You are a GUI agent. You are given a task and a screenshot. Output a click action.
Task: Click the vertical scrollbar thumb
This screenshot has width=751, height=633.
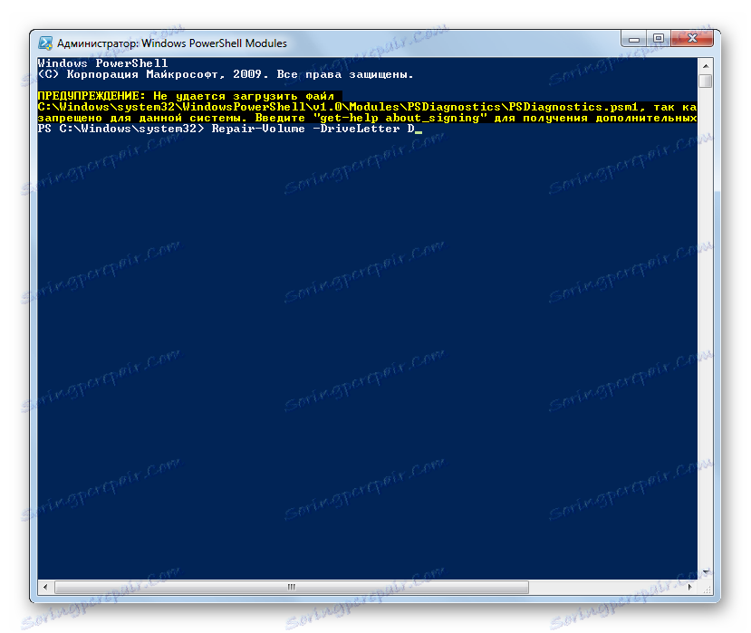coord(706,81)
